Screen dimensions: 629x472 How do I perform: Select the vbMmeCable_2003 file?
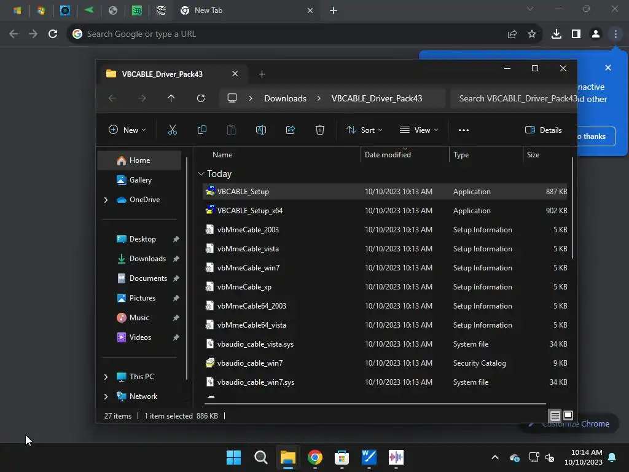point(385,230)
